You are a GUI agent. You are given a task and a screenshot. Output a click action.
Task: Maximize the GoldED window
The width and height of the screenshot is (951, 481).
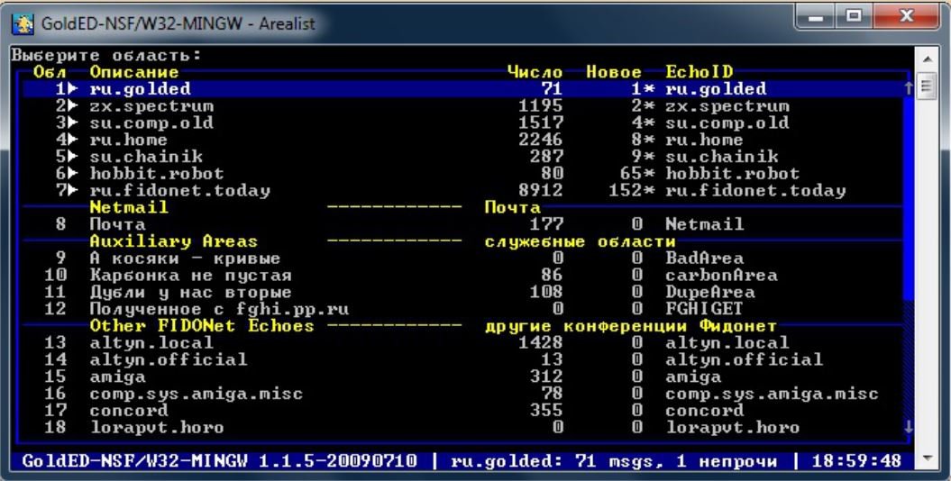click(x=854, y=17)
